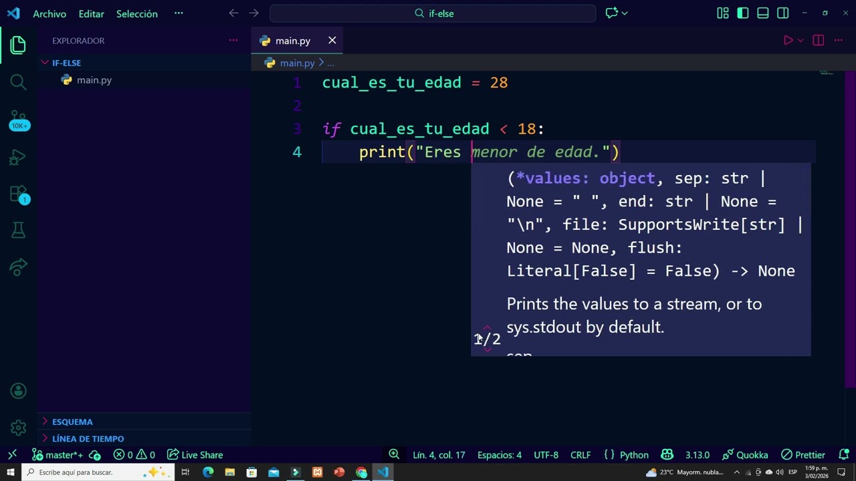Change encoding via UTF-8
Screen dimensions: 856x481
click(546, 455)
